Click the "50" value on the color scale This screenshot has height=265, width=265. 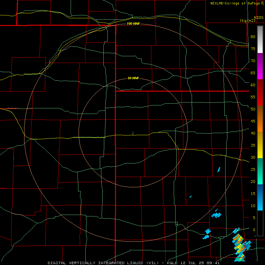coord(253,109)
